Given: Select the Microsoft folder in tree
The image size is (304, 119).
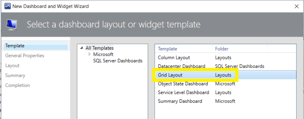Looking at the screenshot, I should tap(103, 54).
